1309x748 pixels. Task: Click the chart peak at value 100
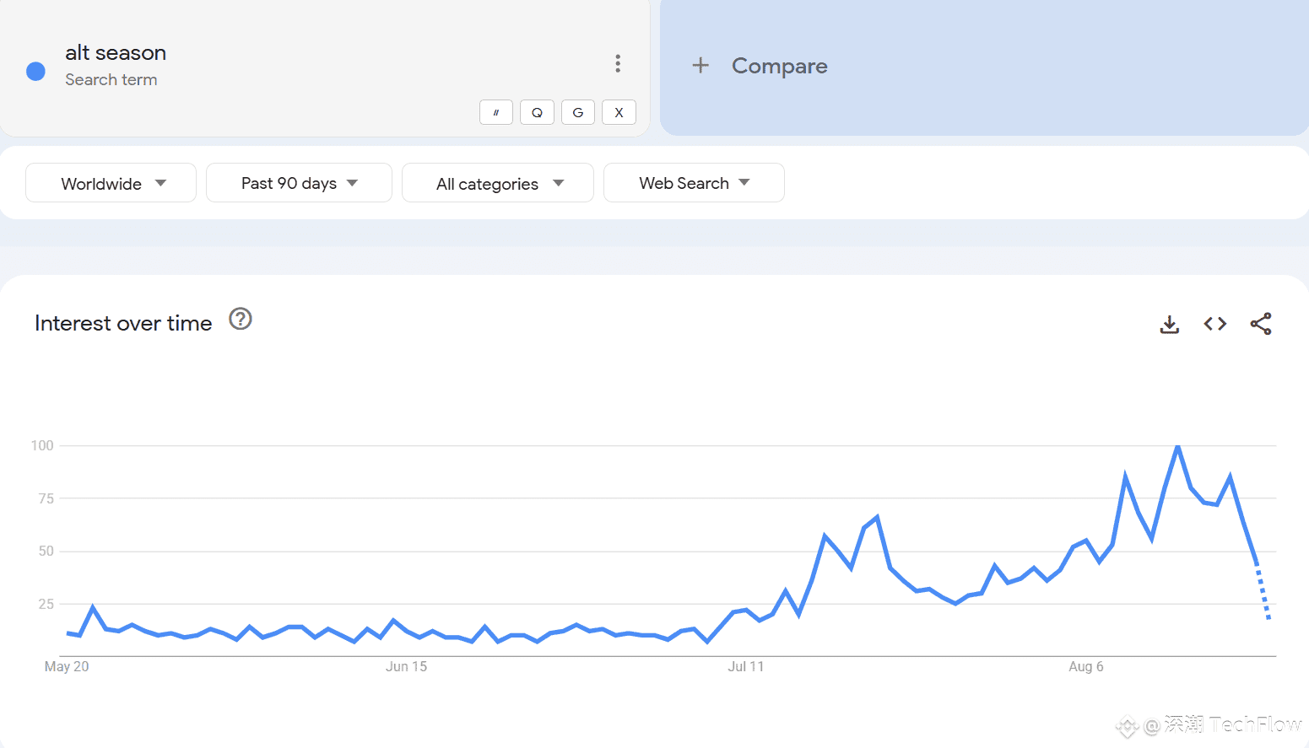coord(1177,446)
